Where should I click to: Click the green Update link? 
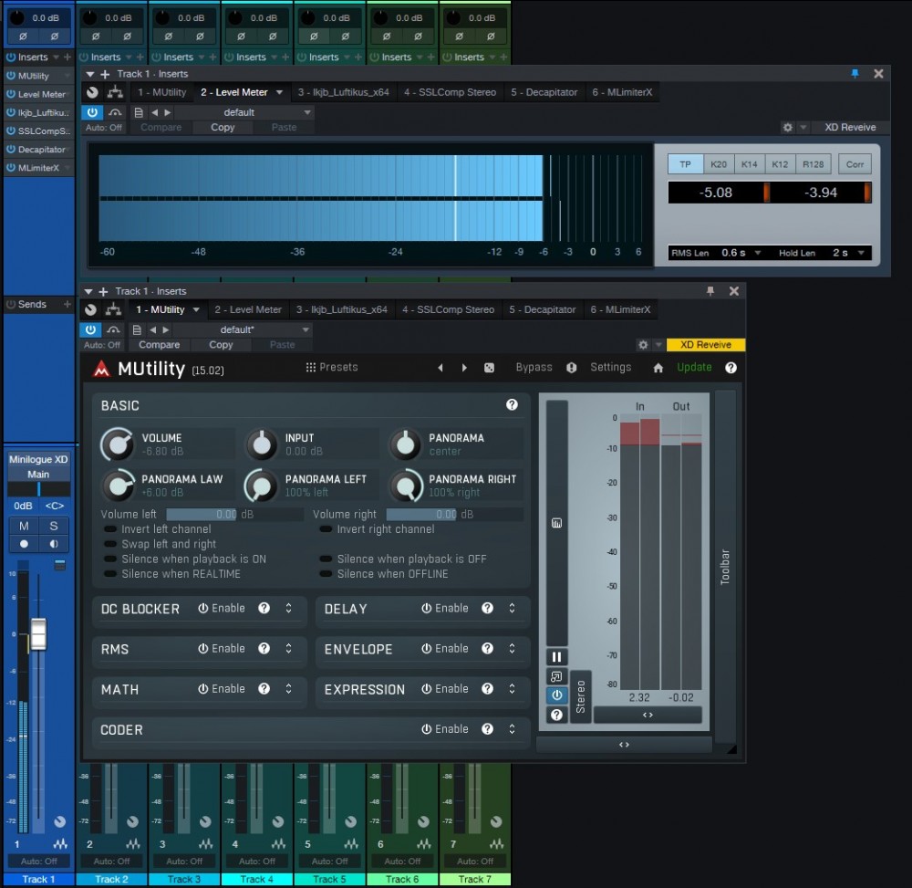694,368
